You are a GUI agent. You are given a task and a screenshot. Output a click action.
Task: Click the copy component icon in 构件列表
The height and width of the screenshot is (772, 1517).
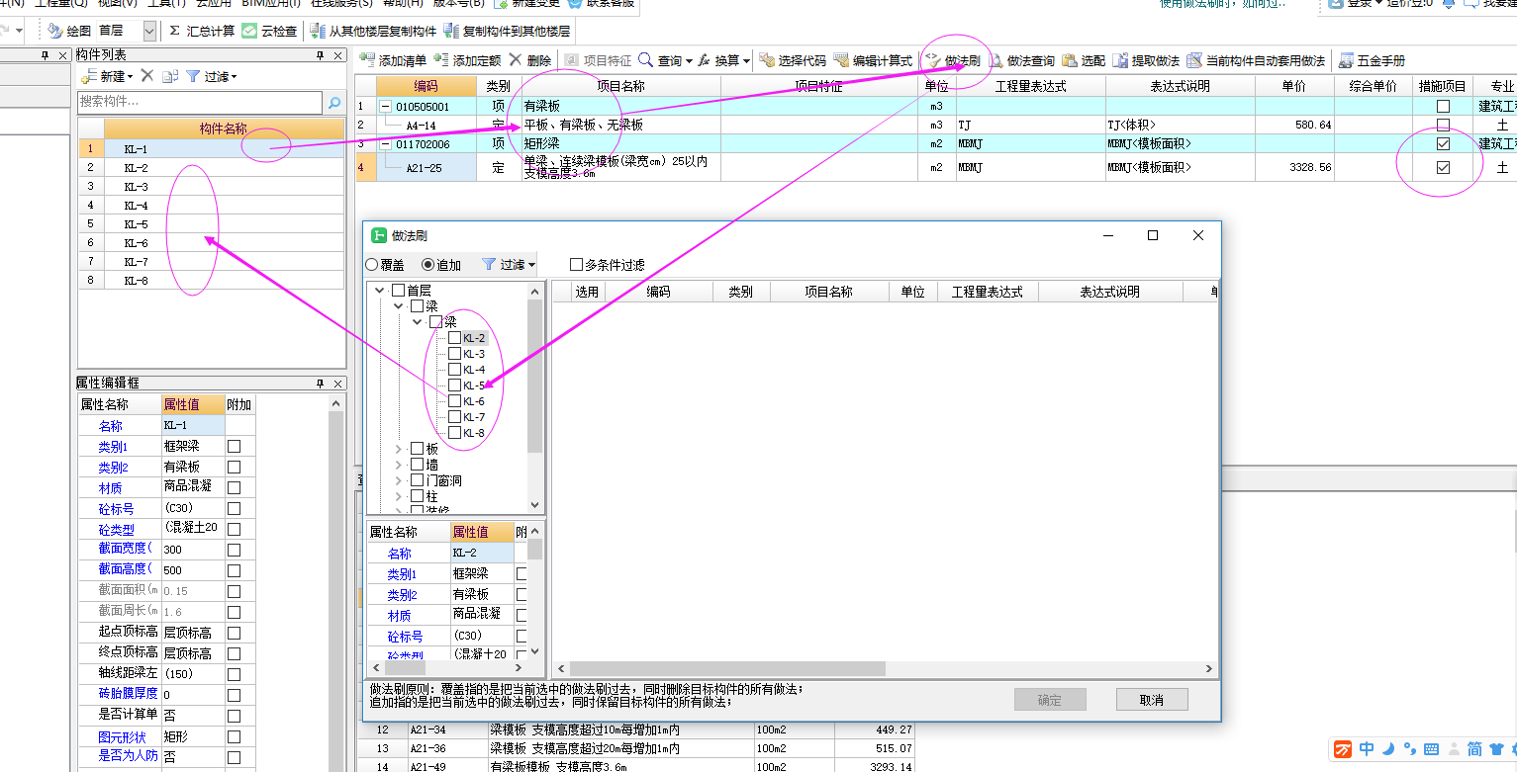click(x=170, y=76)
